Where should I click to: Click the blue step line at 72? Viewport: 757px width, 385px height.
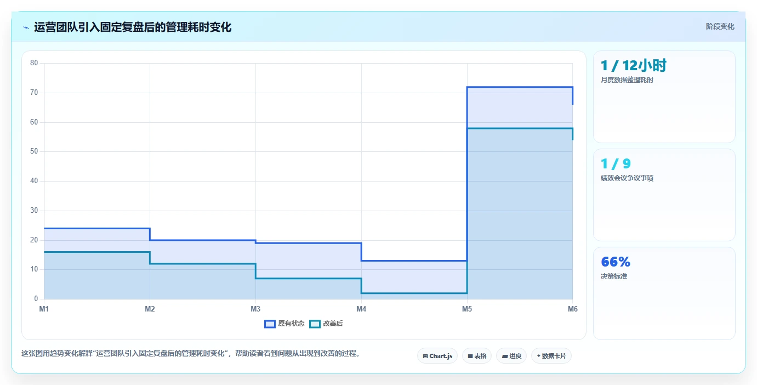click(x=520, y=87)
